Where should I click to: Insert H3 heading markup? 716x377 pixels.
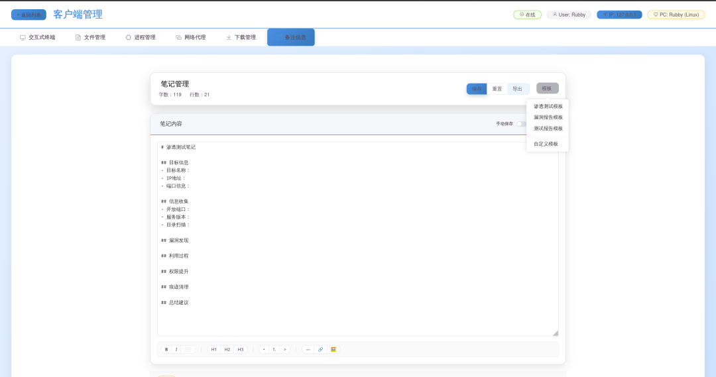(241, 350)
